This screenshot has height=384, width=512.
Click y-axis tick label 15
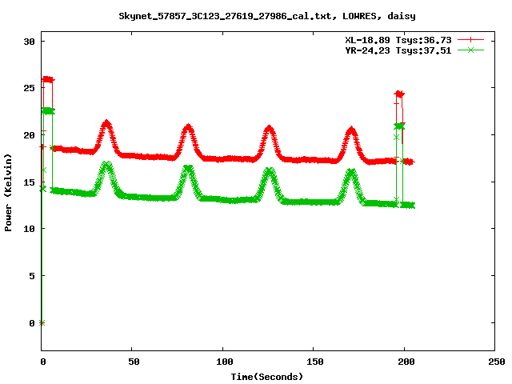pyautogui.click(x=29, y=182)
